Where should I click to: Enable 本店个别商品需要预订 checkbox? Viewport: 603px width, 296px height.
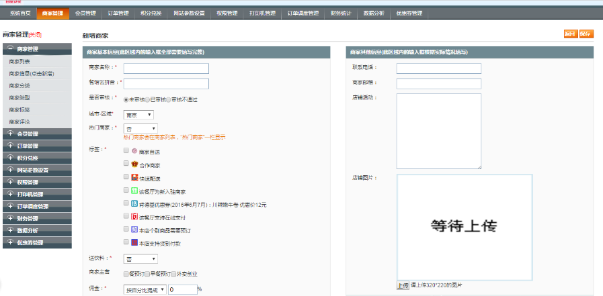coord(126,229)
